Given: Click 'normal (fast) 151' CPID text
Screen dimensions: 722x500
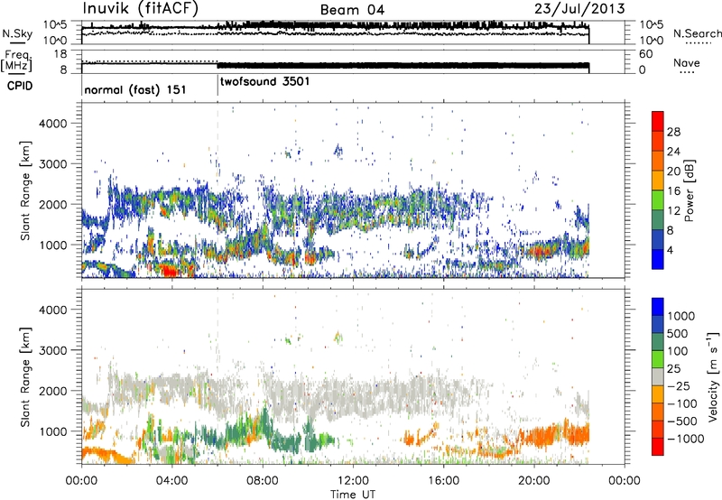Looking at the screenshot, I should pyautogui.click(x=134, y=89).
